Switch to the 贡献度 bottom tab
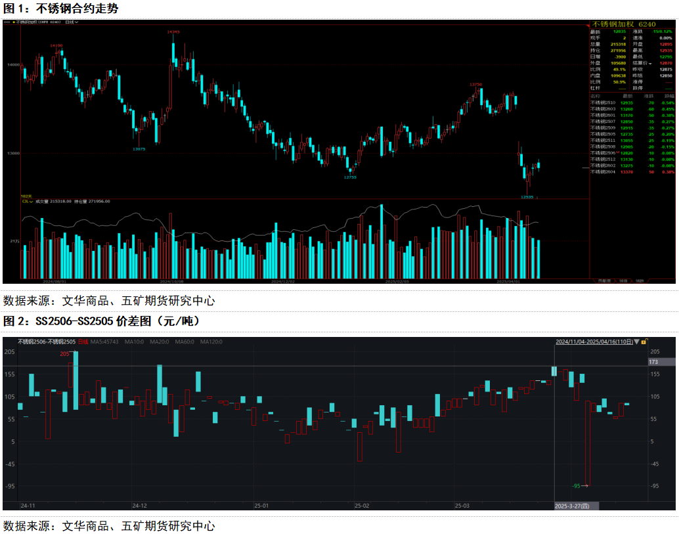This screenshot has height=534, width=679. [603, 280]
